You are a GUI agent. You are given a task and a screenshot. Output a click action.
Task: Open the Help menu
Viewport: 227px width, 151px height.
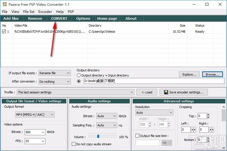pos(60,11)
